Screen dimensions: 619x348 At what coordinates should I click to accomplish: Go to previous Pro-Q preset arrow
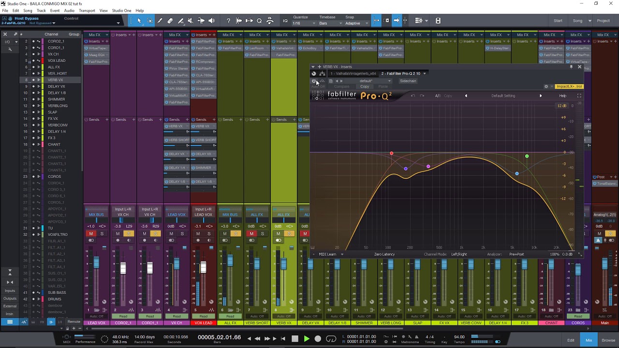pyautogui.click(x=466, y=96)
